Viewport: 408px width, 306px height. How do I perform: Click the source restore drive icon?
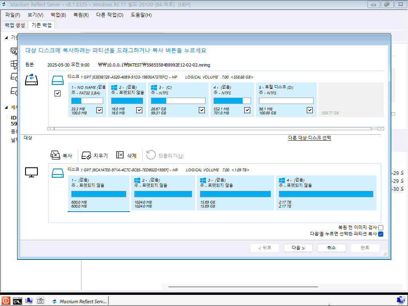tap(31, 79)
